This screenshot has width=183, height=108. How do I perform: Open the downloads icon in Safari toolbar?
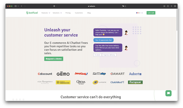164,6
